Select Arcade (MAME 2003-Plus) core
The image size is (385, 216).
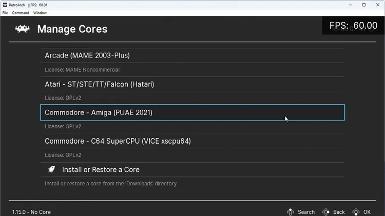(192, 55)
